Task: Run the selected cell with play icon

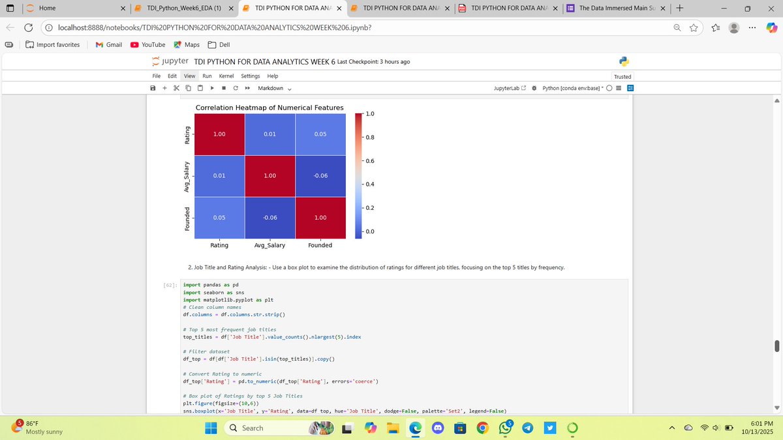Action: [212, 88]
